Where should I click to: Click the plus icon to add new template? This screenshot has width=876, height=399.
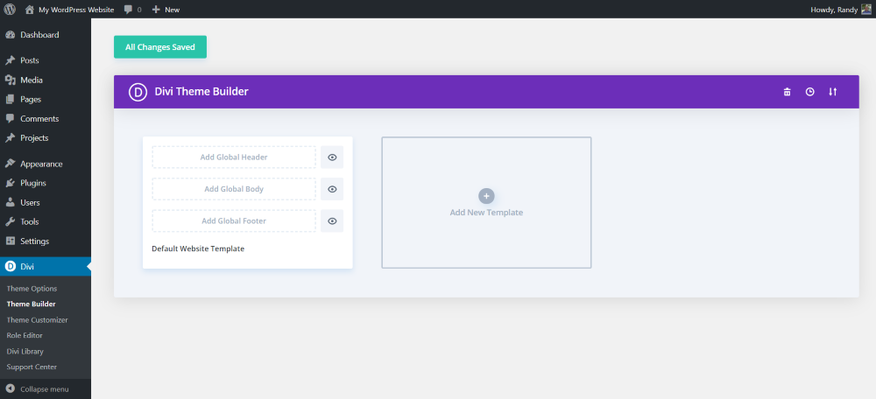coord(486,196)
